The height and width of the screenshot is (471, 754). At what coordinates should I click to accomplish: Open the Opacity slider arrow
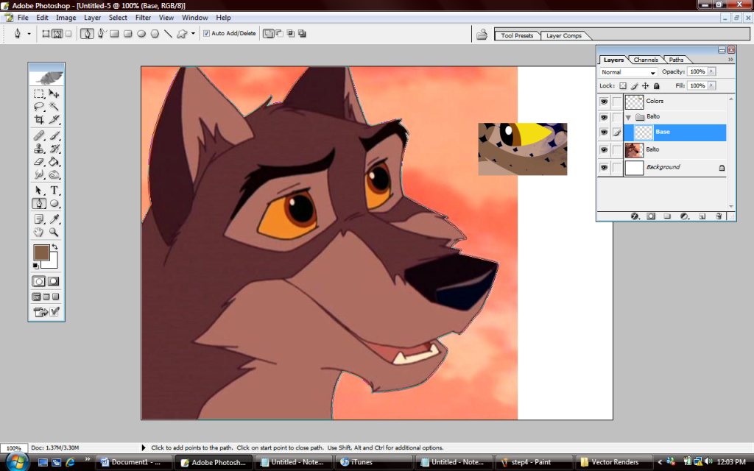[712, 71]
